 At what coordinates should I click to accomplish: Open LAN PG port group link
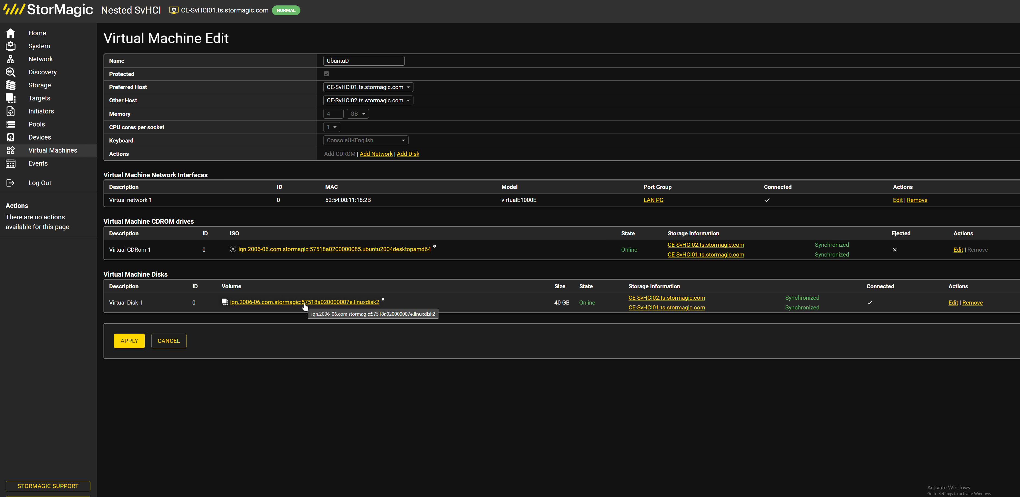pyautogui.click(x=653, y=200)
